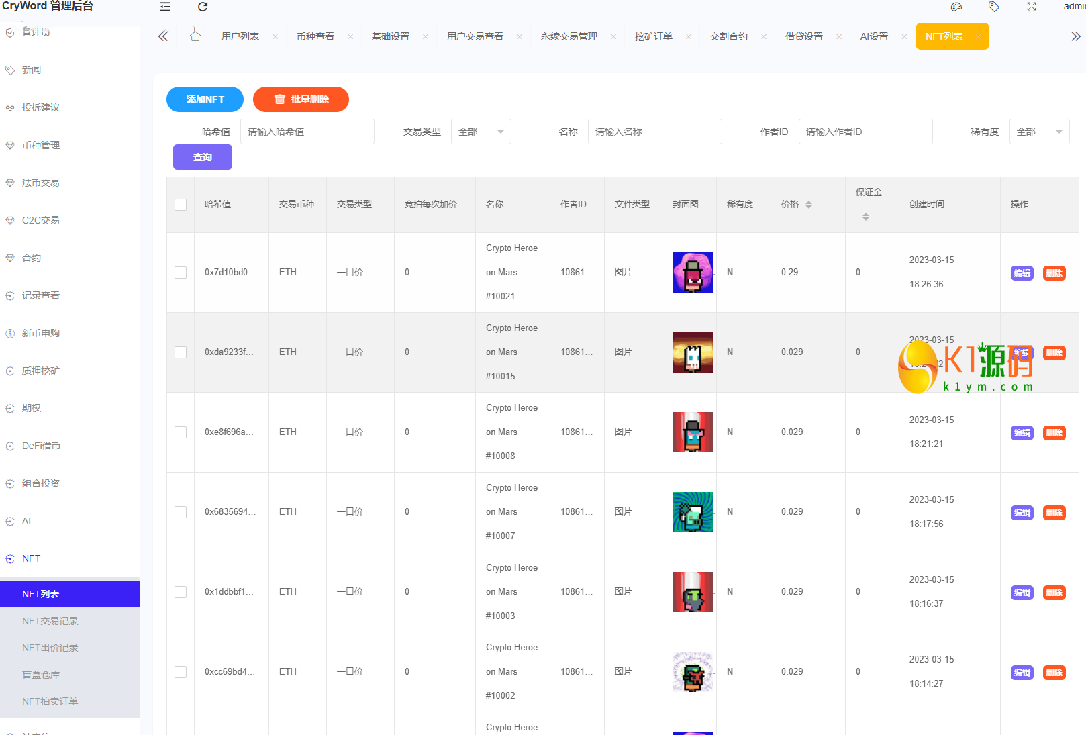
Task: Expand the 币种管理 sidebar menu
Action: [41, 145]
